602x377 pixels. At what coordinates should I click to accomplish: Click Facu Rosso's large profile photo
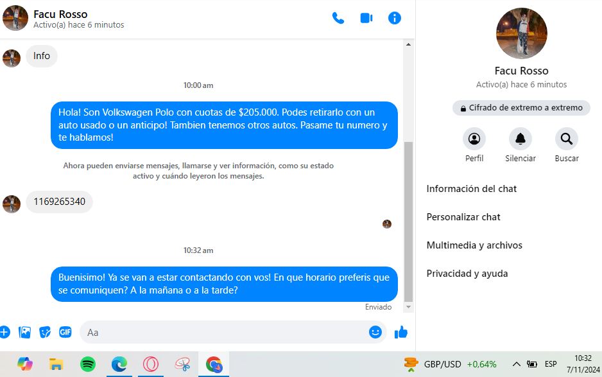click(521, 33)
